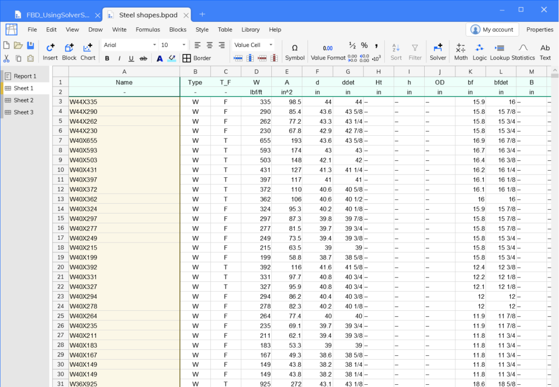Insert a Symbol
Image resolution: width=559 pixels, height=387 pixels.
294,51
